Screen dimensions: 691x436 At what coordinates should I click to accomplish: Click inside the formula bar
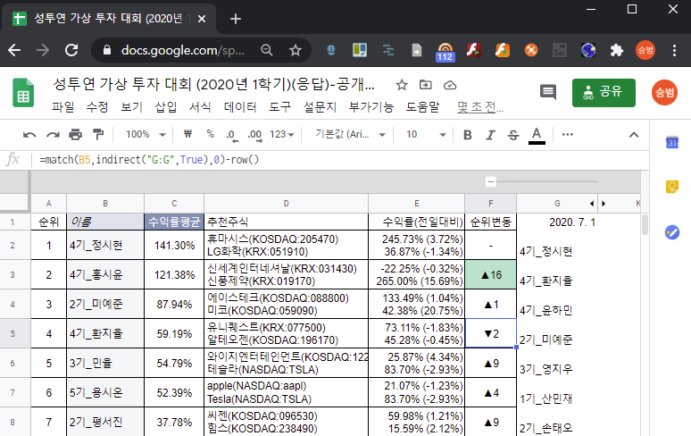click(x=339, y=160)
